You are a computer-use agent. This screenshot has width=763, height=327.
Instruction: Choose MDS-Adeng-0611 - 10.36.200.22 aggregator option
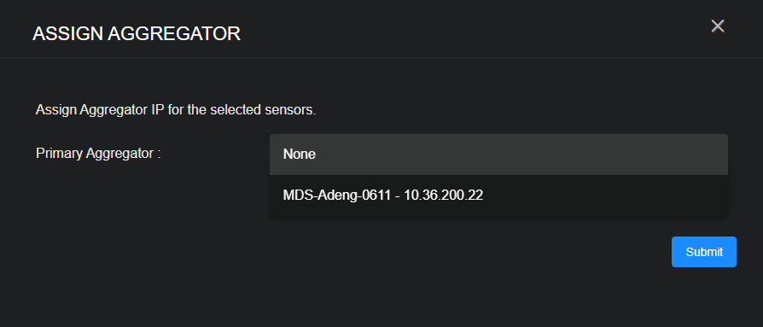pyautogui.click(x=498, y=196)
